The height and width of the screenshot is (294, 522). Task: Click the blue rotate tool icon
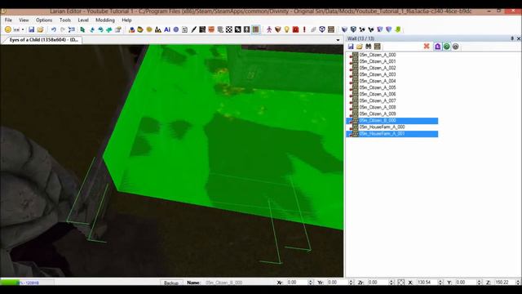(100, 29)
